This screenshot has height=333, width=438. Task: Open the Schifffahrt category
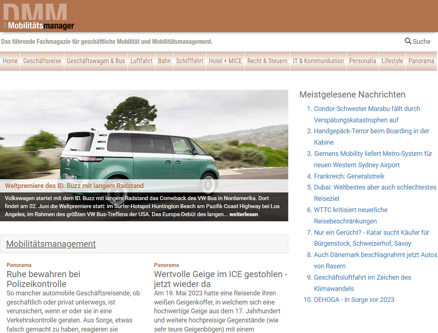(x=190, y=61)
